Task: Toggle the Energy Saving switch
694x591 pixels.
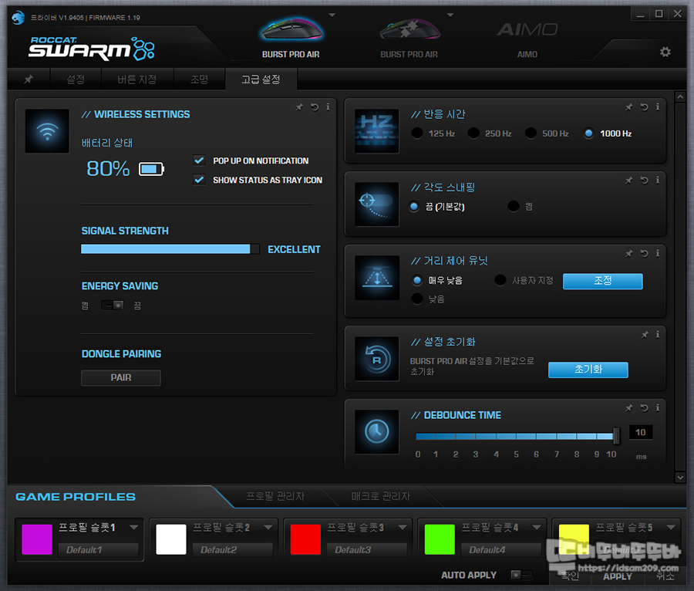Action: coord(112,305)
